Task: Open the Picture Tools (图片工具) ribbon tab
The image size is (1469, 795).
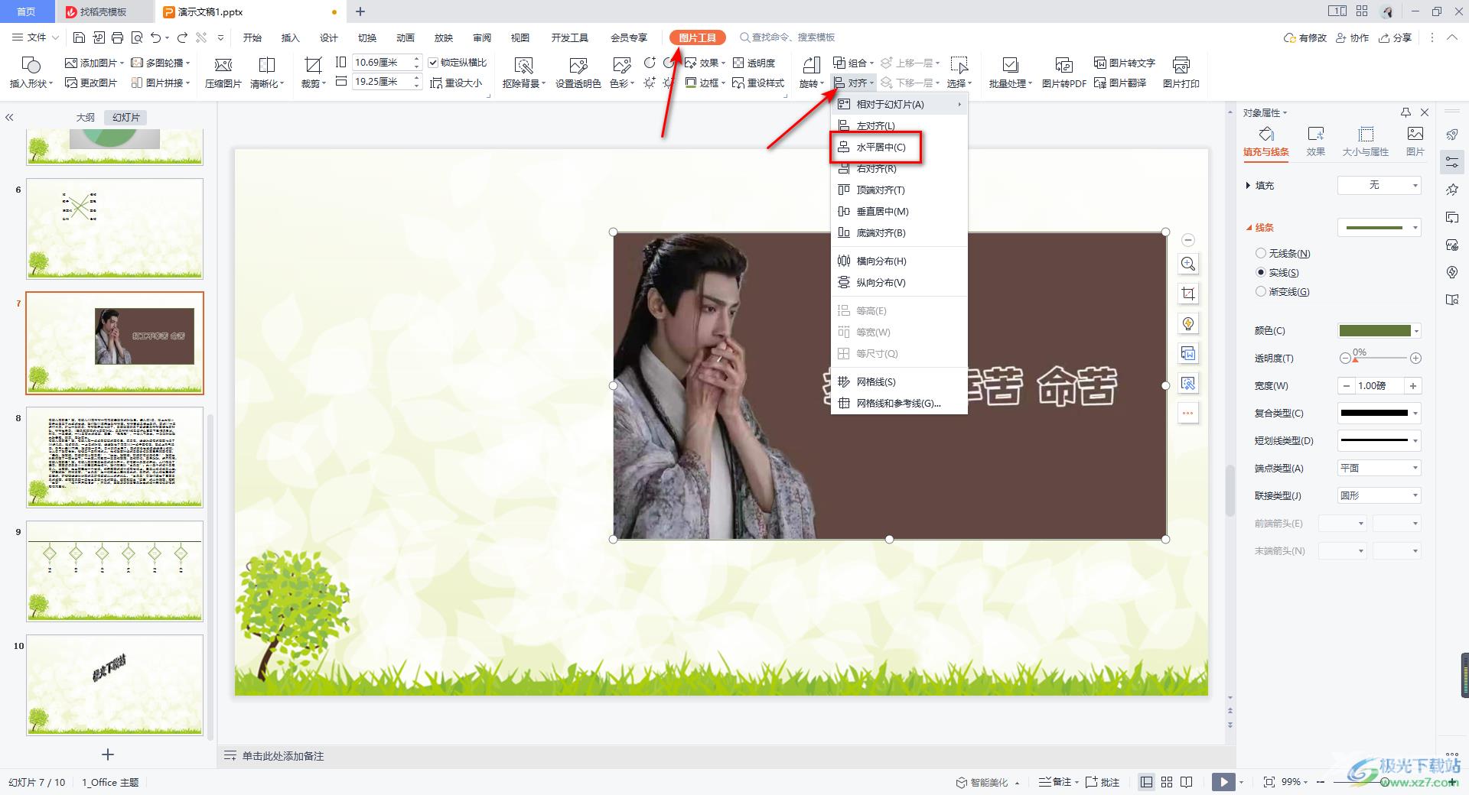Action: [697, 37]
